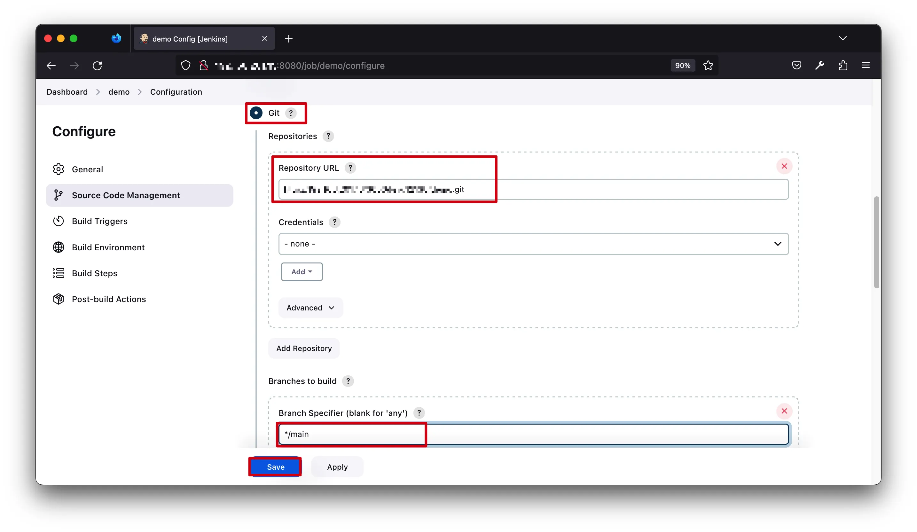Open the browser extensions puzzle icon
The width and height of the screenshot is (917, 532).
[843, 66]
